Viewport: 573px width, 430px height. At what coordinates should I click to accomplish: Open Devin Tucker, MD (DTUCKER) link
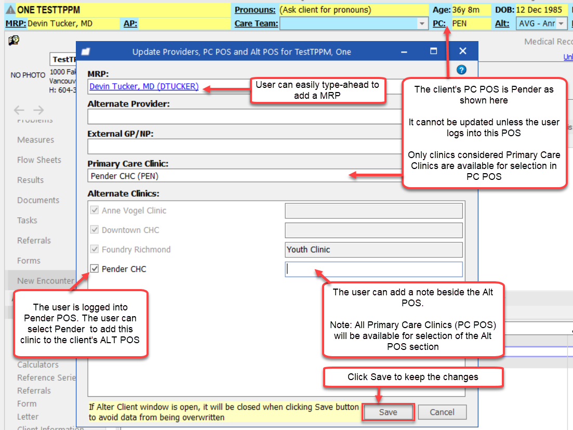[x=144, y=86]
